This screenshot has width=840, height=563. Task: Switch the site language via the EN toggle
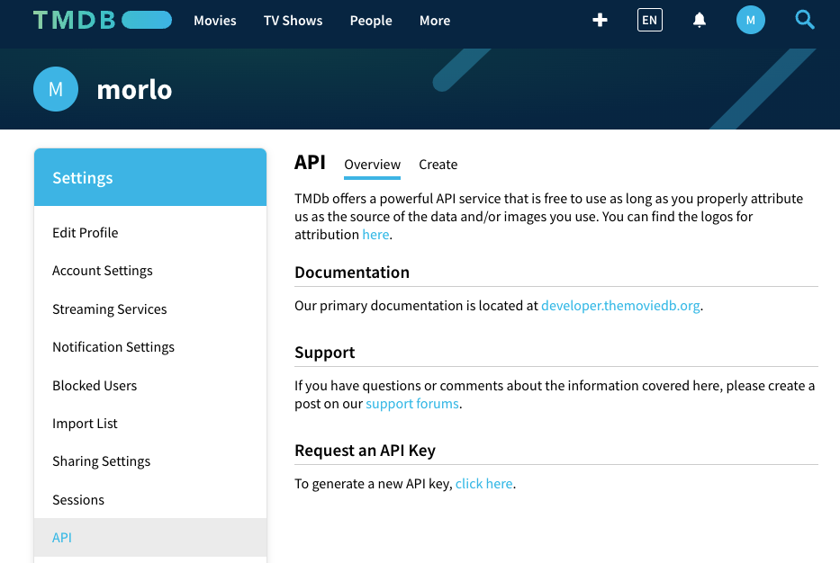tap(649, 19)
